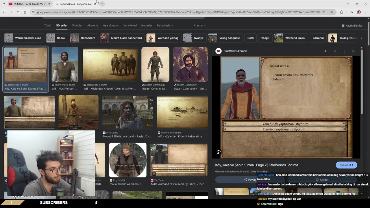Open the media control playlist icon
This screenshot has width=370, height=208.
coord(351,12)
